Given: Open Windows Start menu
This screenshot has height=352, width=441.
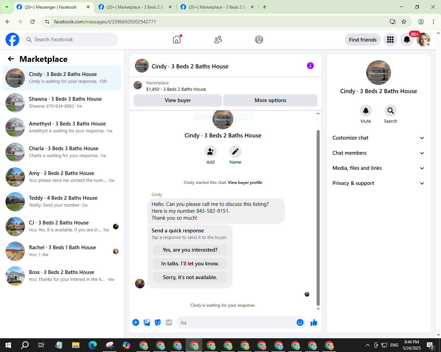Looking at the screenshot, I should [x=8, y=345].
